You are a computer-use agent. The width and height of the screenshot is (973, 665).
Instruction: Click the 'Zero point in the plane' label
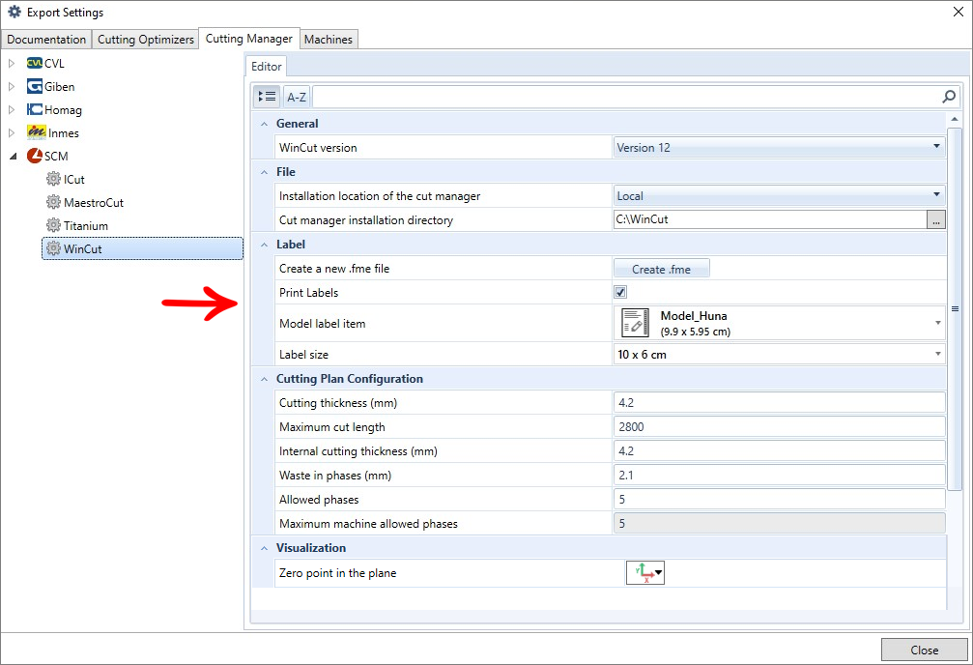[x=337, y=573]
